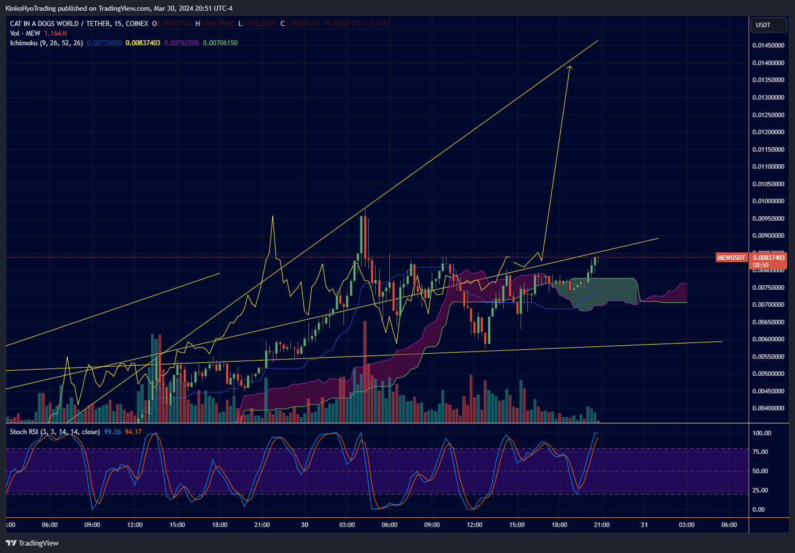Click the 0.01000000 price axis label
Viewport: 795px width, 553px height.
[768, 201]
